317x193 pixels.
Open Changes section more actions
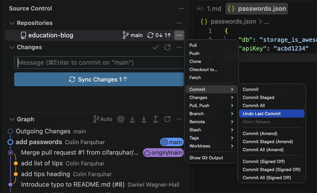point(179,47)
